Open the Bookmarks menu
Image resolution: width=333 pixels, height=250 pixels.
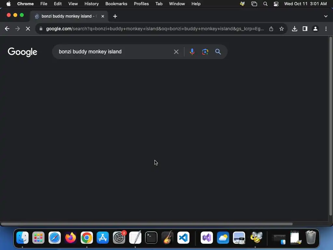[x=116, y=4]
